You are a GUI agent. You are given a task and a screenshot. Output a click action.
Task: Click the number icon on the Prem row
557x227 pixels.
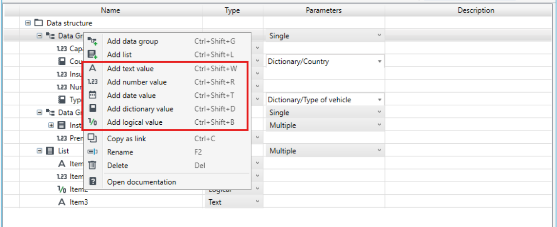tap(62, 138)
